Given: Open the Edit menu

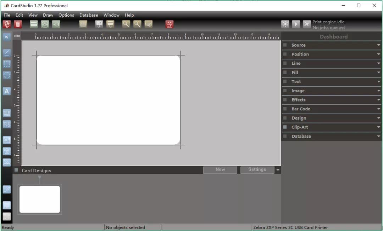Looking at the screenshot, I should 19,15.
